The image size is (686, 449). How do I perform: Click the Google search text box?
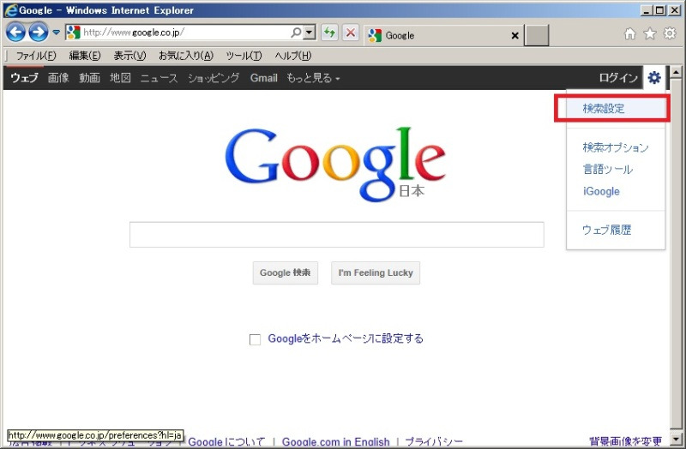click(337, 235)
